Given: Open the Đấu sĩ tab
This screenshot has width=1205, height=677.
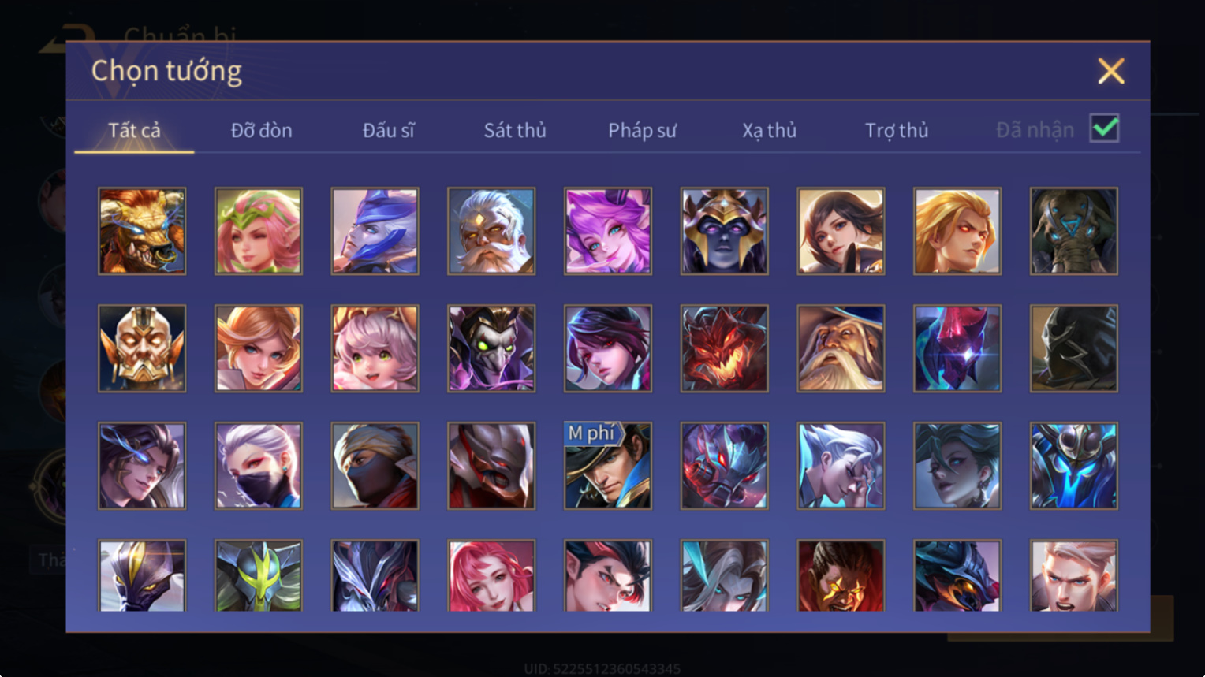Looking at the screenshot, I should 388,130.
